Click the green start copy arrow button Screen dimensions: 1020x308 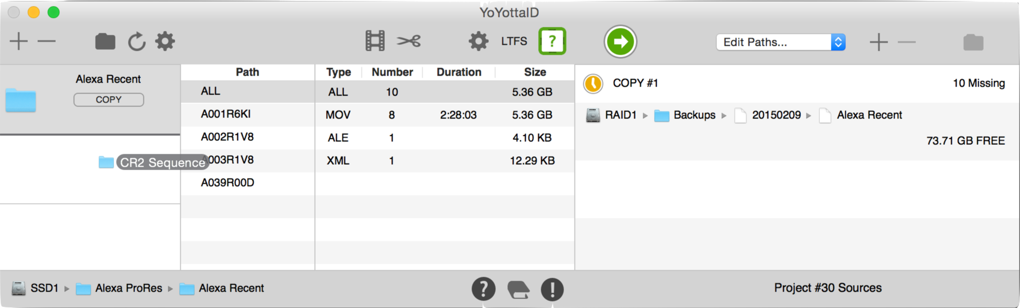pyautogui.click(x=620, y=41)
